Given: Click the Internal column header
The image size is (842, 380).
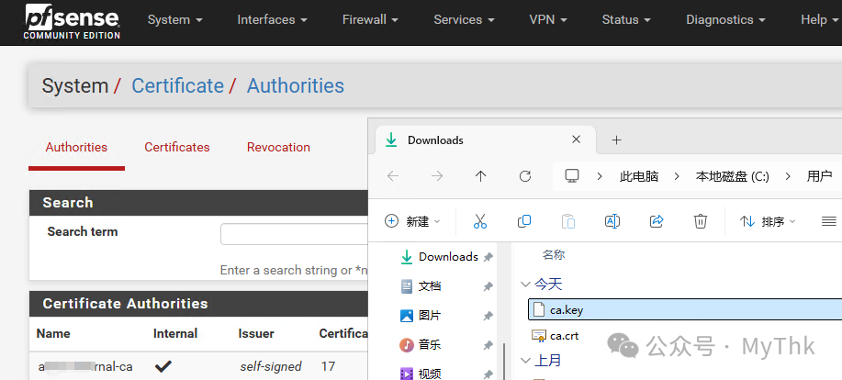Looking at the screenshot, I should click(x=175, y=334).
